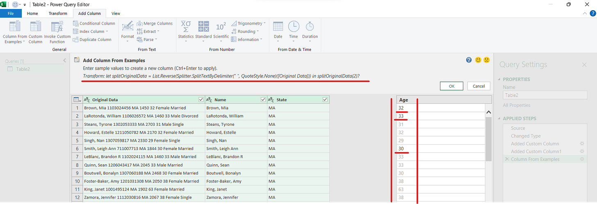The image size is (597, 204).
Task: Open the Information dropdown
Action: (x=247, y=40)
